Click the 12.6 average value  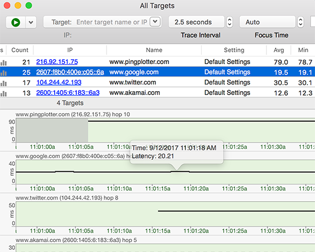click(x=281, y=93)
